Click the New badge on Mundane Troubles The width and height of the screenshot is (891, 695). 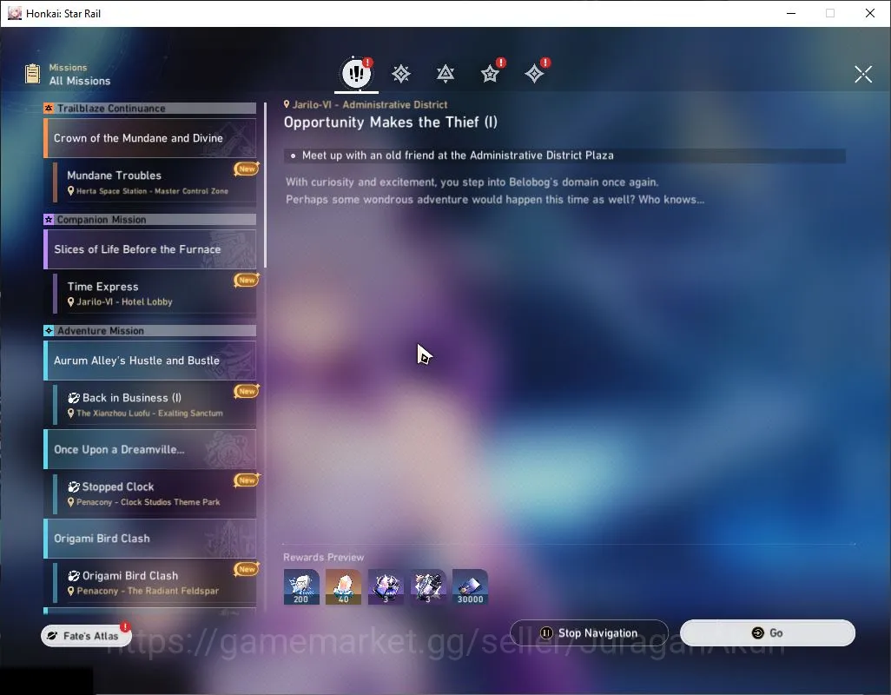pyautogui.click(x=247, y=169)
